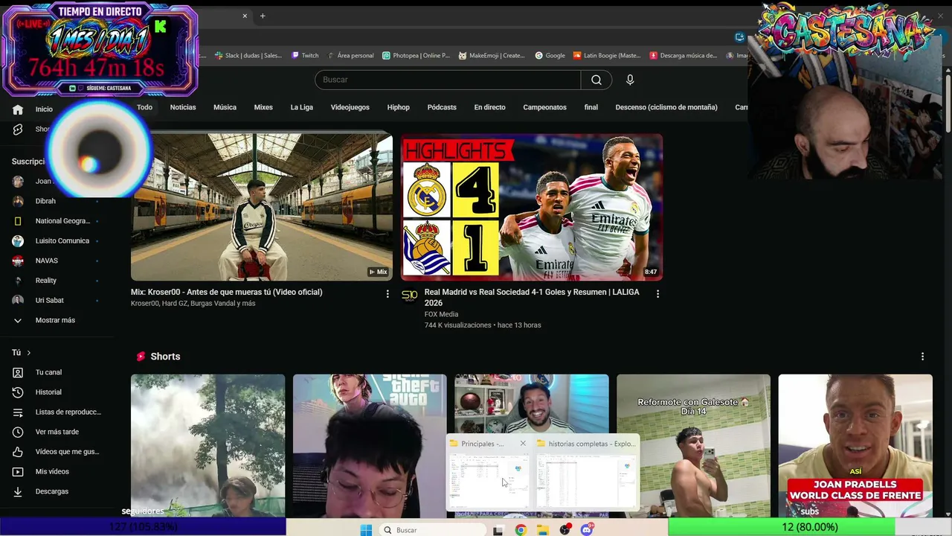Select the Videojuegos filter chip

(x=350, y=107)
